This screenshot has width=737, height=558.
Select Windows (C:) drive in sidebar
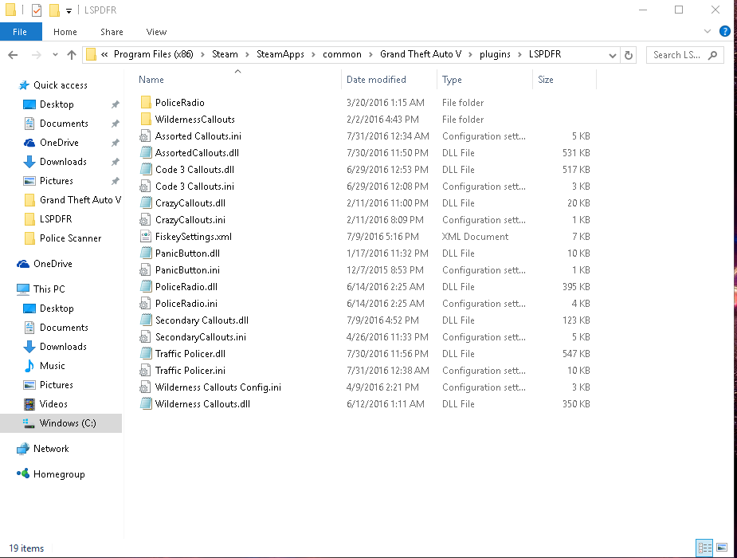coord(61,423)
